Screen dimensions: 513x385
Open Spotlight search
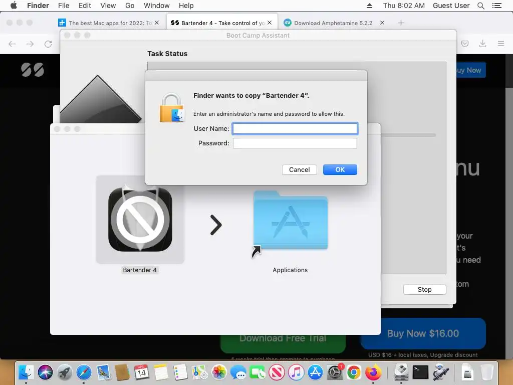(x=481, y=6)
